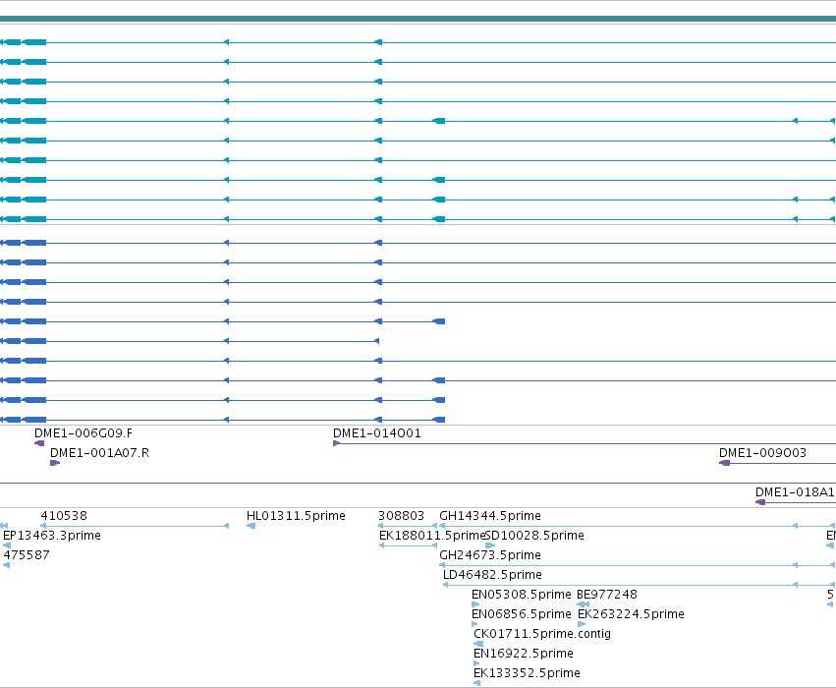Image resolution: width=836 pixels, height=688 pixels.
Task: Click the DME1-006G09.F purple arrow glyph
Action: click(39, 443)
